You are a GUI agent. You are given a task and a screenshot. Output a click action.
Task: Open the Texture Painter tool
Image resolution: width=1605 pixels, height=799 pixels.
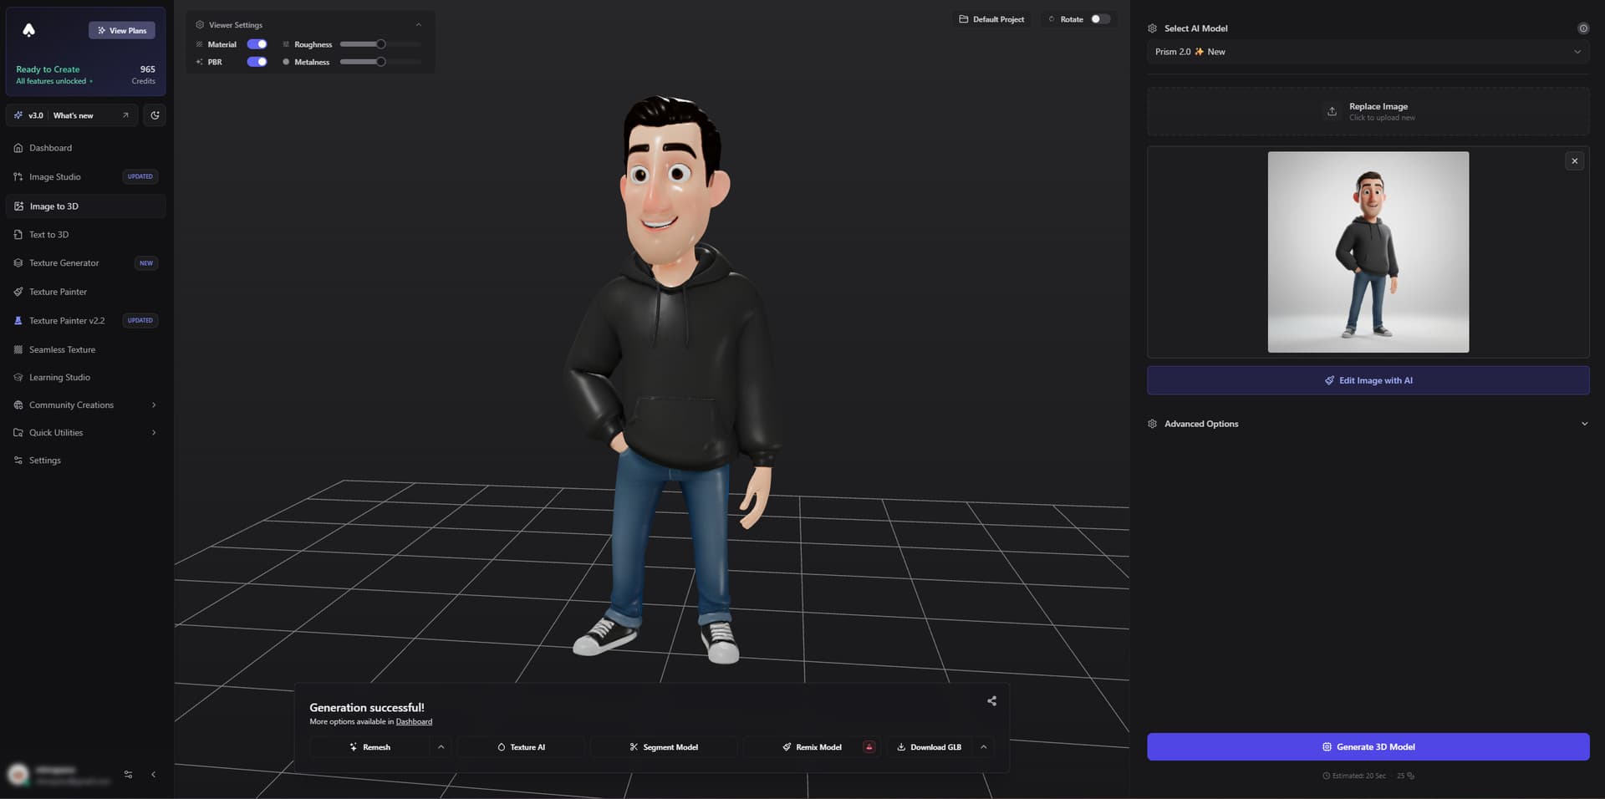point(57,291)
